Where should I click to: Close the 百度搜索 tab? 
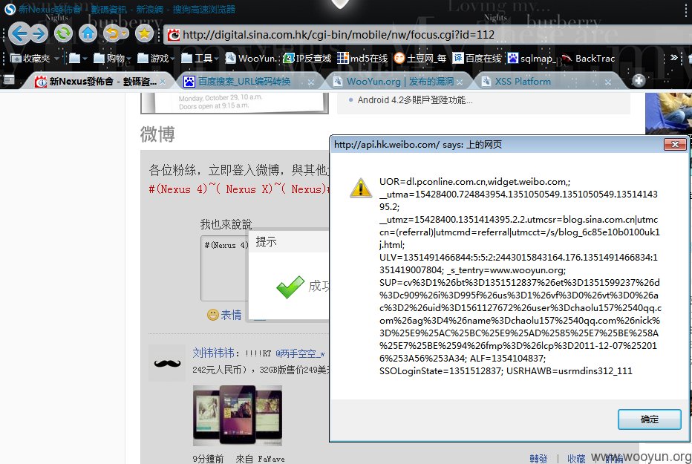[311, 82]
